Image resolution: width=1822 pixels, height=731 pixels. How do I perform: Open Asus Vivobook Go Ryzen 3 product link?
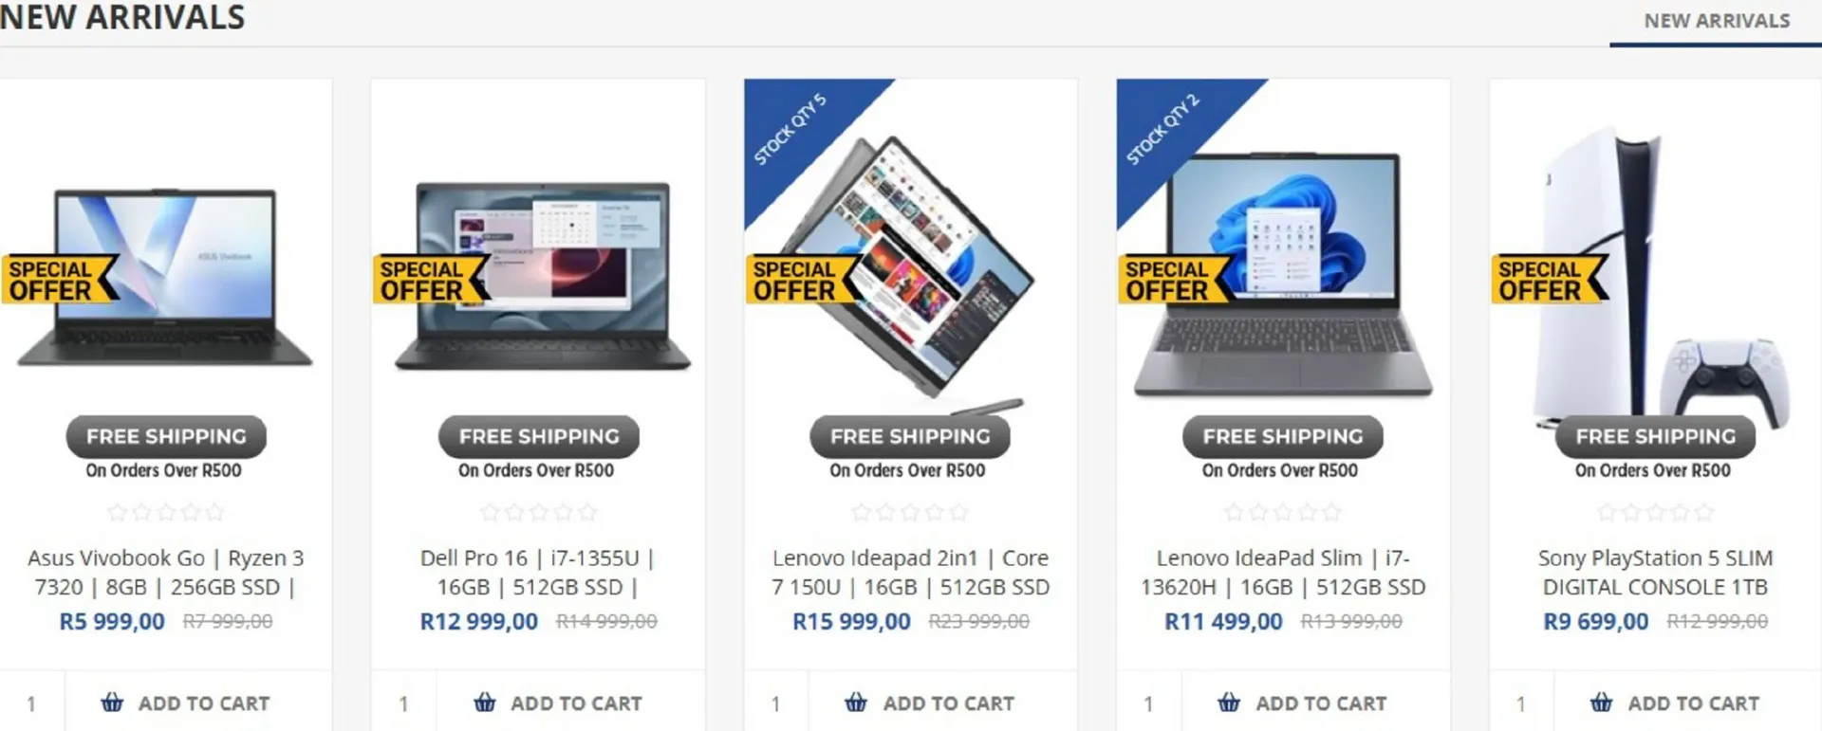coord(166,573)
